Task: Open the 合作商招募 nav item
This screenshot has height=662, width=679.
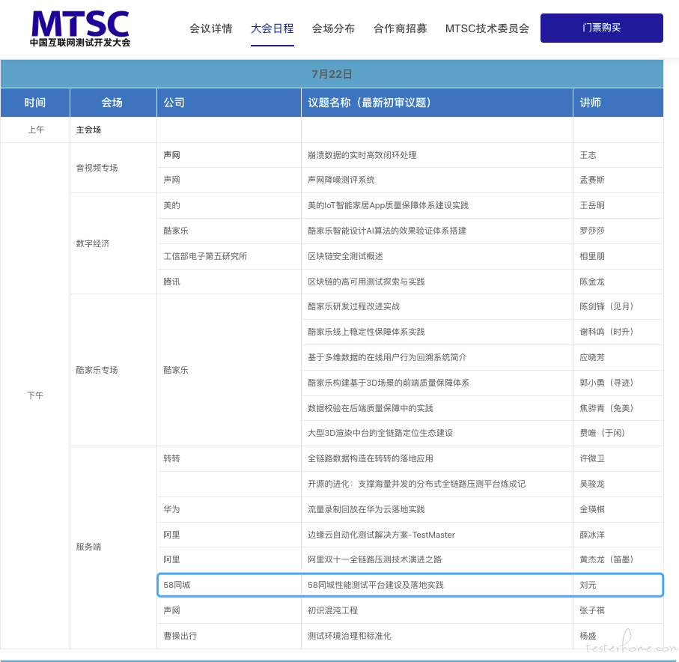Action: tap(400, 28)
